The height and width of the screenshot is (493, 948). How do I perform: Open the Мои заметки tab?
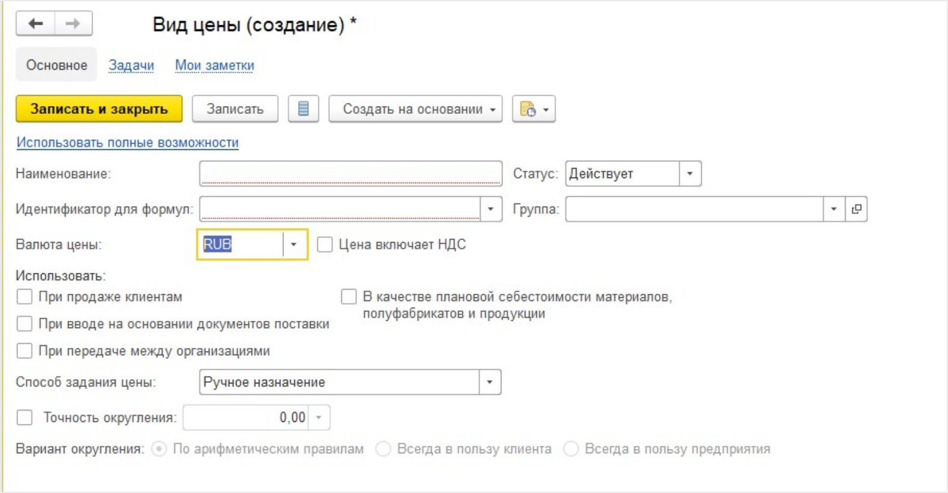(214, 65)
